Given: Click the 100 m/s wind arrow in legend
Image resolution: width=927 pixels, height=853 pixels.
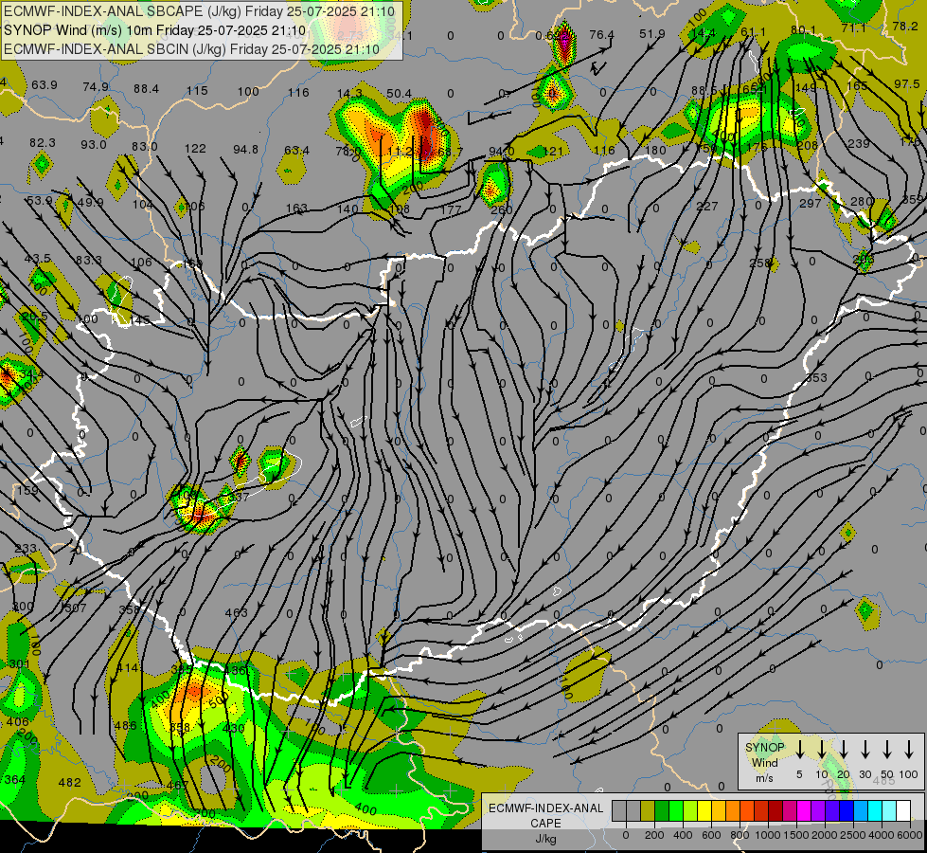Looking at the screenshot, I should [x=909, y=750].
